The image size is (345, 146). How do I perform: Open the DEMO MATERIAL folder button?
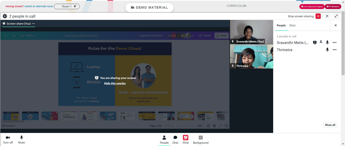click(149, 8)
